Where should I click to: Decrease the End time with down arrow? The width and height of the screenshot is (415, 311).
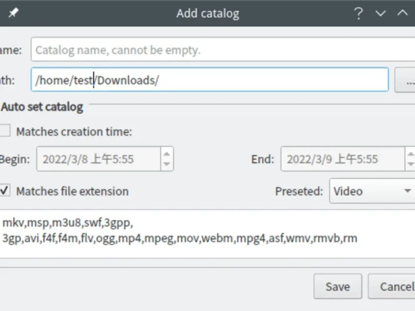click(x=410, y=164)
